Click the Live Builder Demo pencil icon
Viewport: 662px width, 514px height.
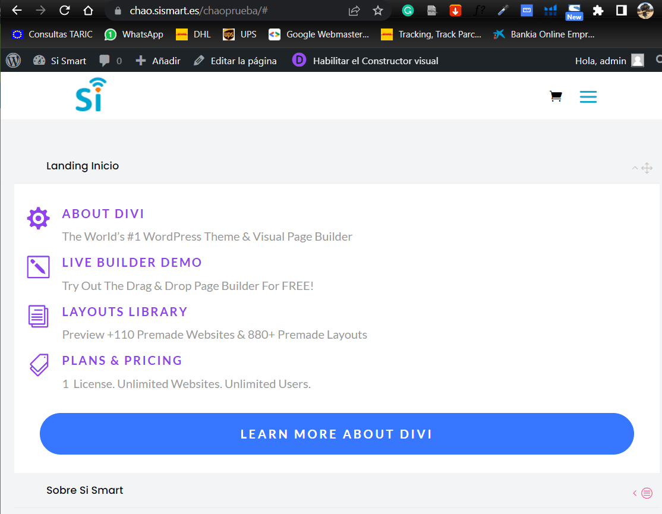tap(39, 267)
